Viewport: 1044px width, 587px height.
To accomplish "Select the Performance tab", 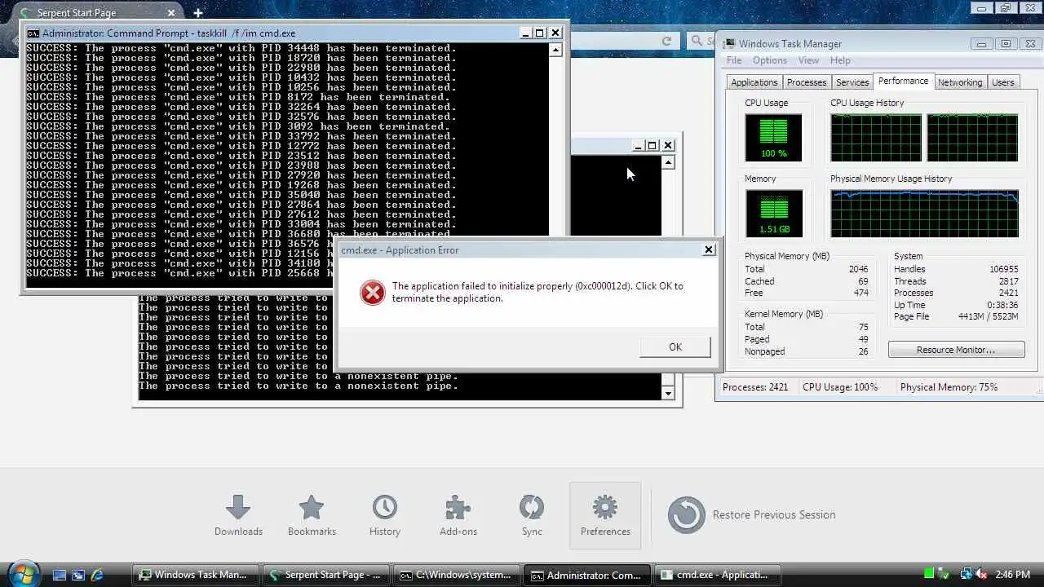I will [x=903, y=81].
